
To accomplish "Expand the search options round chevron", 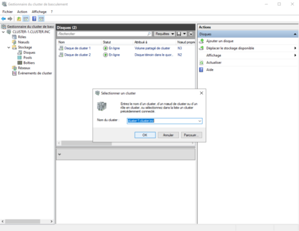I will [191, 34].
